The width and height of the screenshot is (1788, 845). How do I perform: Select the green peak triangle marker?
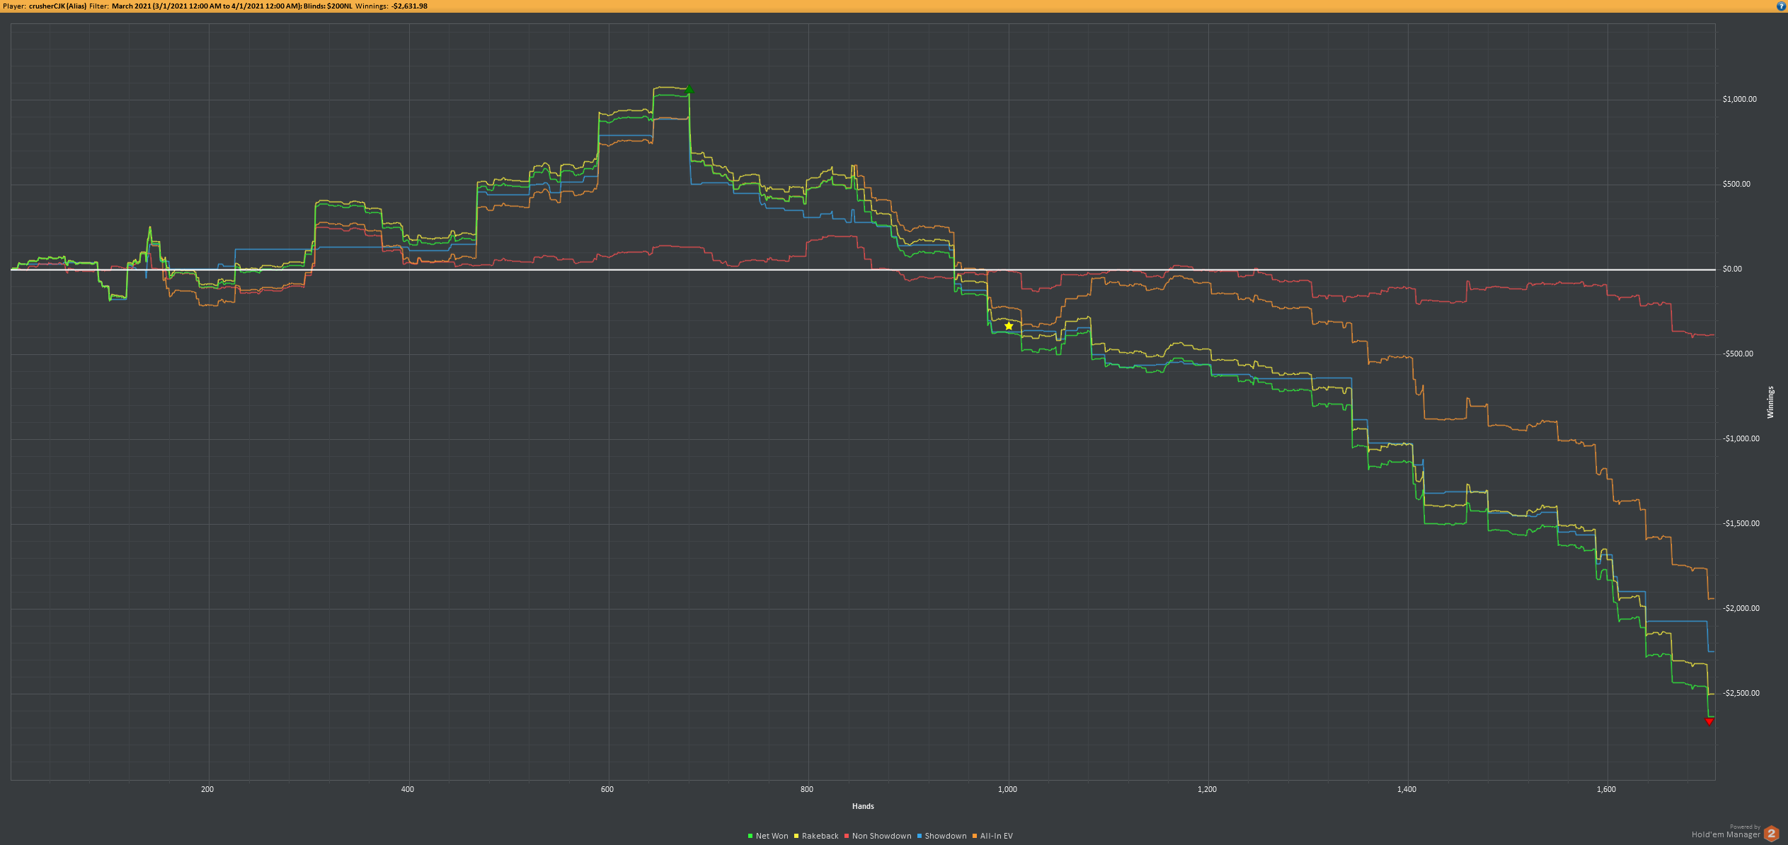click(x=689, y=90)
